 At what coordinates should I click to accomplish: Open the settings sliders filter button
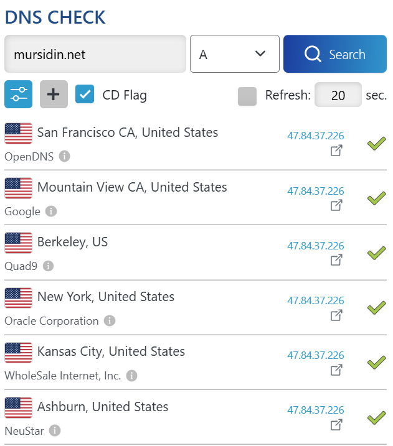click(19, 95)
